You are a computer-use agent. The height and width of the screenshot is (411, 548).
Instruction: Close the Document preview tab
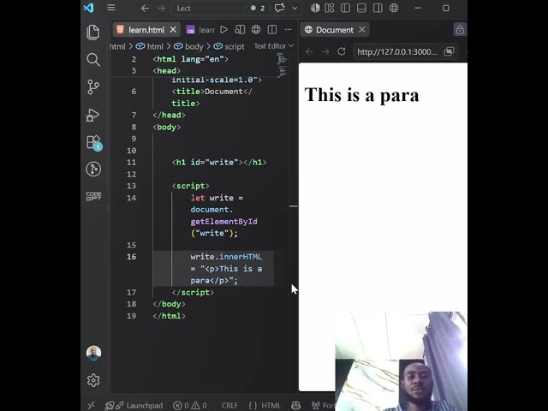click(362, 30)
